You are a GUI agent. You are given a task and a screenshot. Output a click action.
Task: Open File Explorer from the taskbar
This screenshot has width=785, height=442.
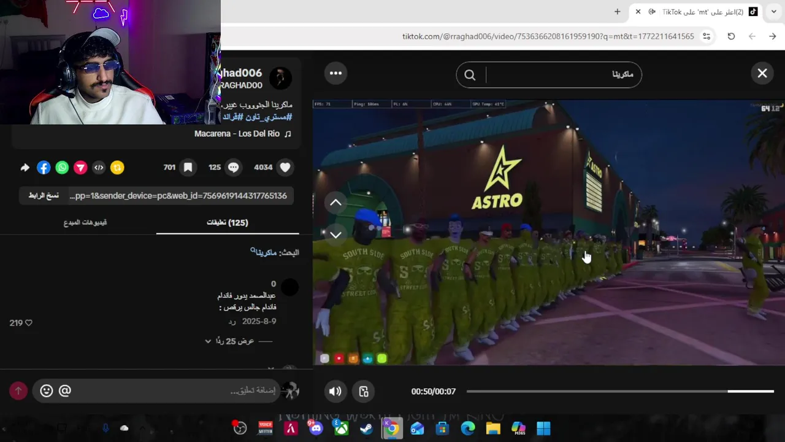tap(493, 428)
